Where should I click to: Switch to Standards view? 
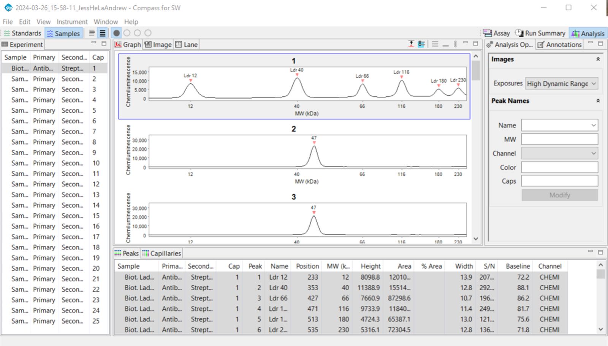point(22,33)
